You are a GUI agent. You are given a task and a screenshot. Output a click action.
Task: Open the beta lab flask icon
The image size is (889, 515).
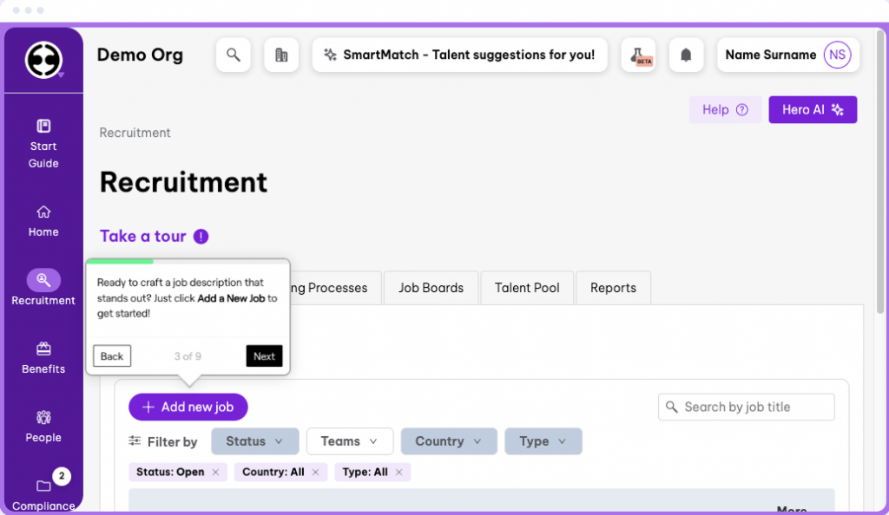click(638, 55)
